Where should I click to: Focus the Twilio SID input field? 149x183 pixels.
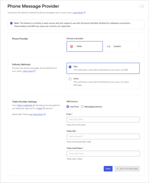pyautogui.click(x=103, y=136)
